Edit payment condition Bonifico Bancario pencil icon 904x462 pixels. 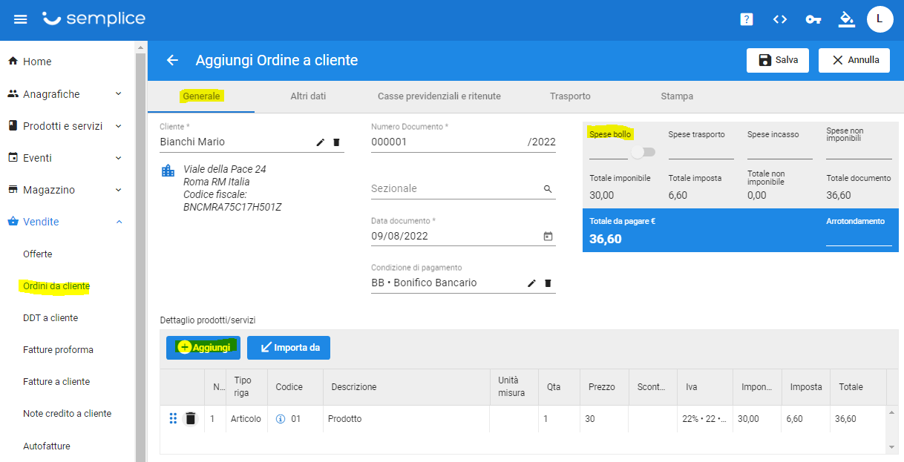(x=532, y=283)
